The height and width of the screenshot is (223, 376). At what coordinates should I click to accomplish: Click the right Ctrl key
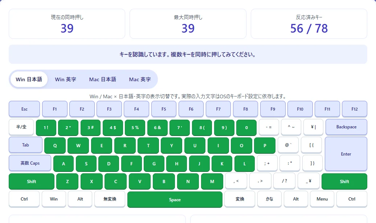pyautogui.click(x=352, y=199)
